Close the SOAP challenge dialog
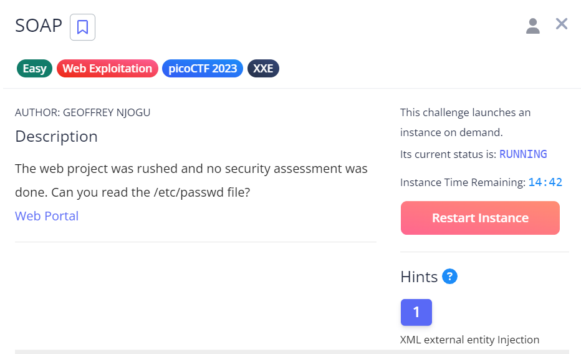 [x=562, y=24]
